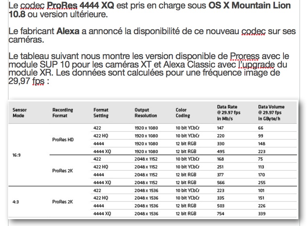Screen dimensions: 308x226
Task: Click the data volume value "151"
Action: coord(261,198)
